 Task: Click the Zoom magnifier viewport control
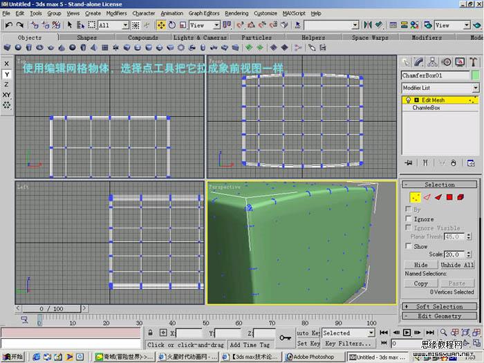[444, 333]
